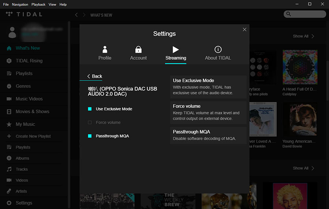Click the Settings gear icon in sidebar
The image size is (329, 209).
coord(9,203)
